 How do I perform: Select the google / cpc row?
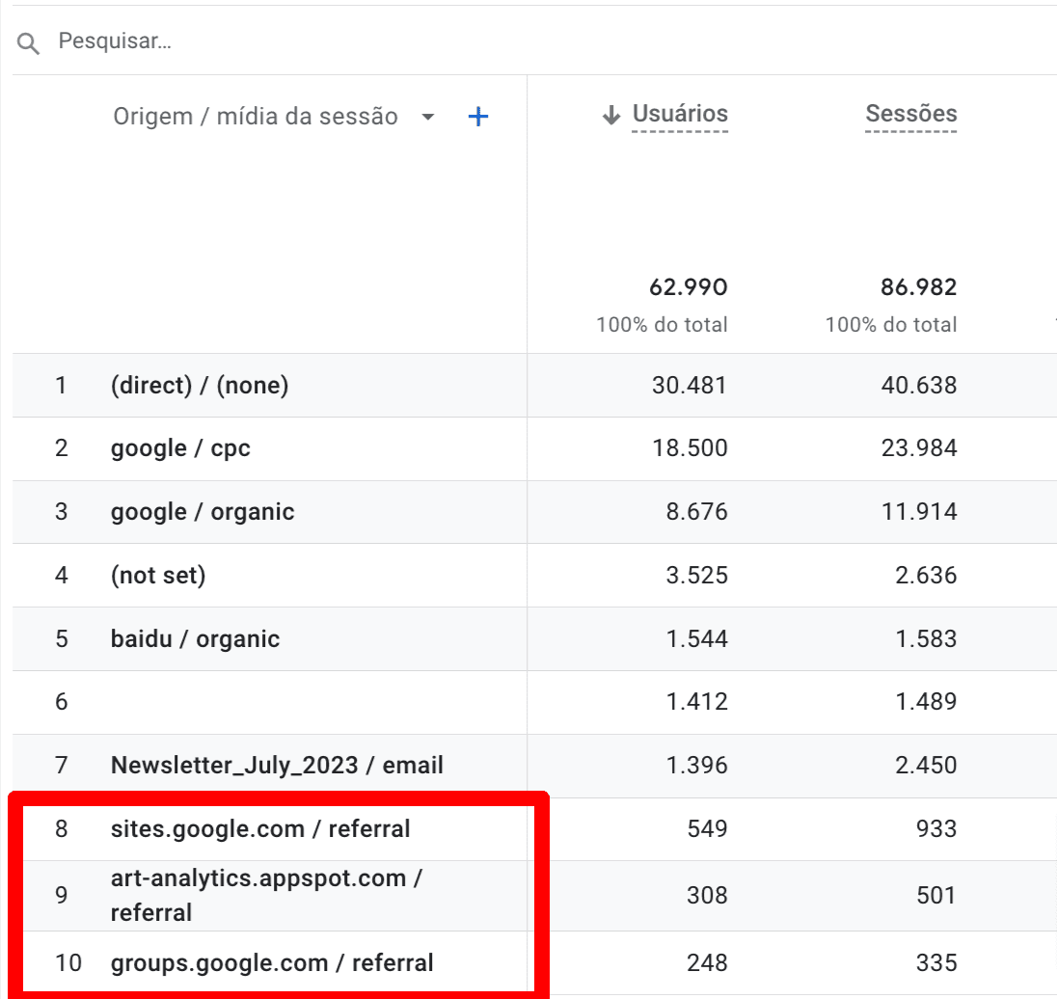[180, 449]
